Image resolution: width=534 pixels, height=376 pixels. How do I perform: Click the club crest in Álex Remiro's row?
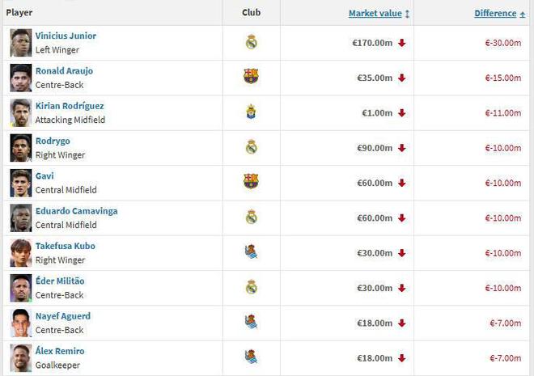[251, 357]
